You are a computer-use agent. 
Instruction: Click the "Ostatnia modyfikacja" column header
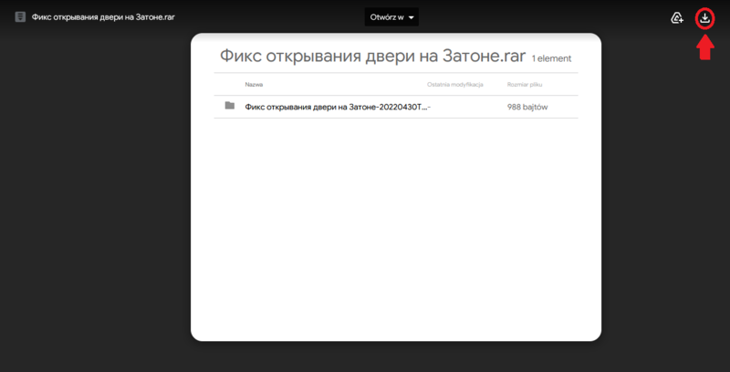pos(454,84)
